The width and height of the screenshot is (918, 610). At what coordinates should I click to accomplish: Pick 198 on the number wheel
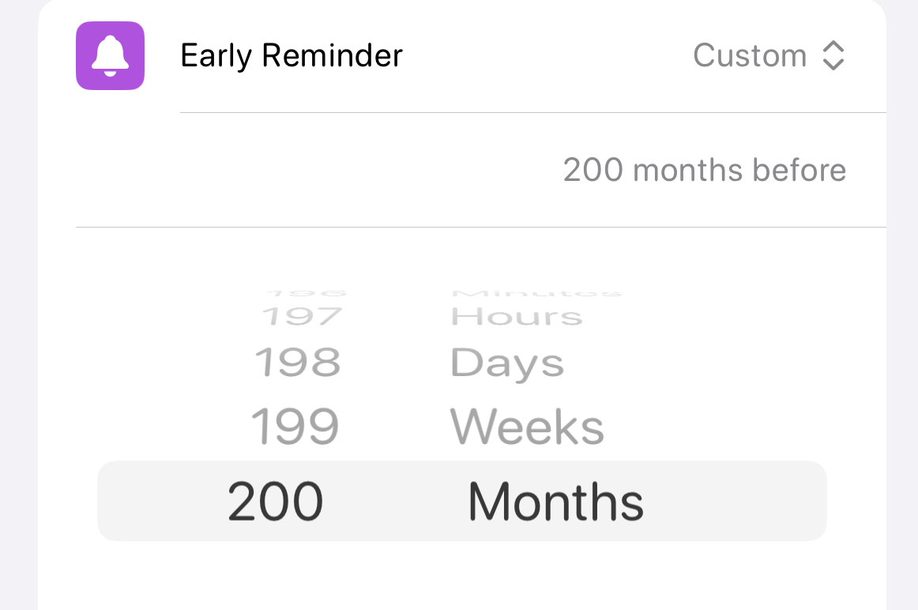(x=299, y=363)
